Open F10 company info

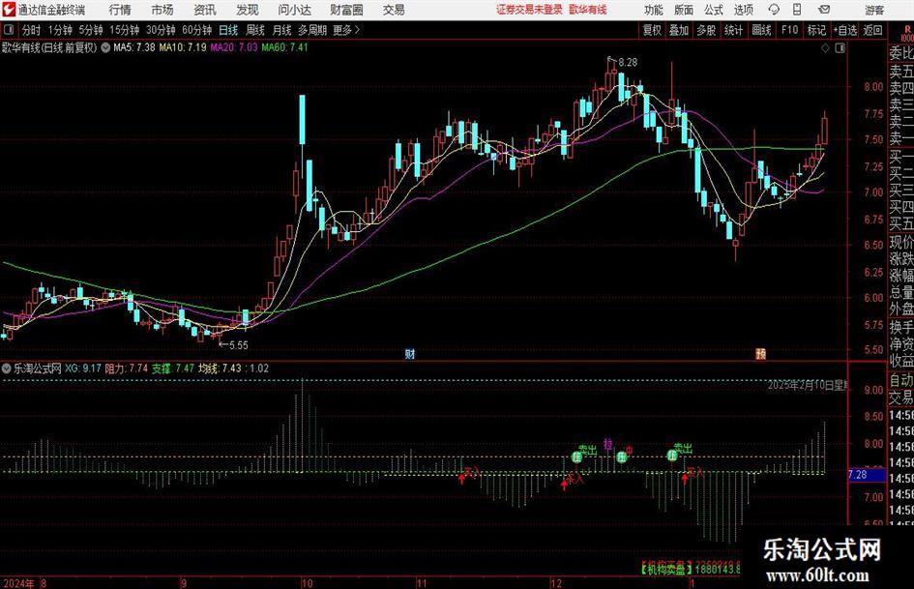tap(790, 30)
